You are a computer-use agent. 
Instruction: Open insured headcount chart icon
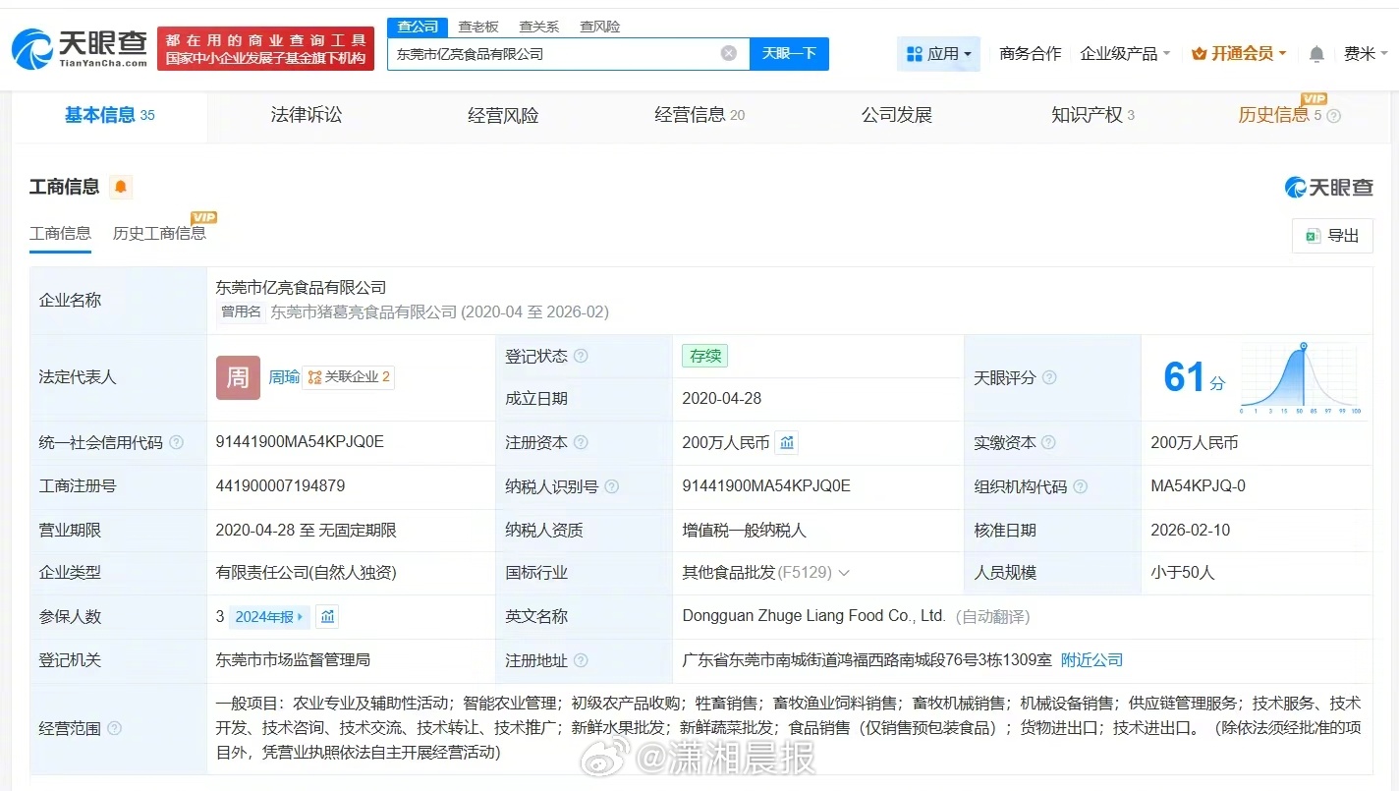(x=328, y=617)
